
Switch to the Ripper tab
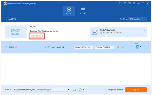(69, 11)
